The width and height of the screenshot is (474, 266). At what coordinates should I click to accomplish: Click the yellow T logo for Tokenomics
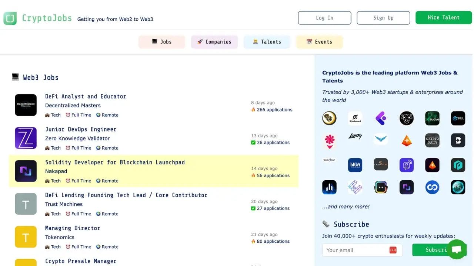26,236
